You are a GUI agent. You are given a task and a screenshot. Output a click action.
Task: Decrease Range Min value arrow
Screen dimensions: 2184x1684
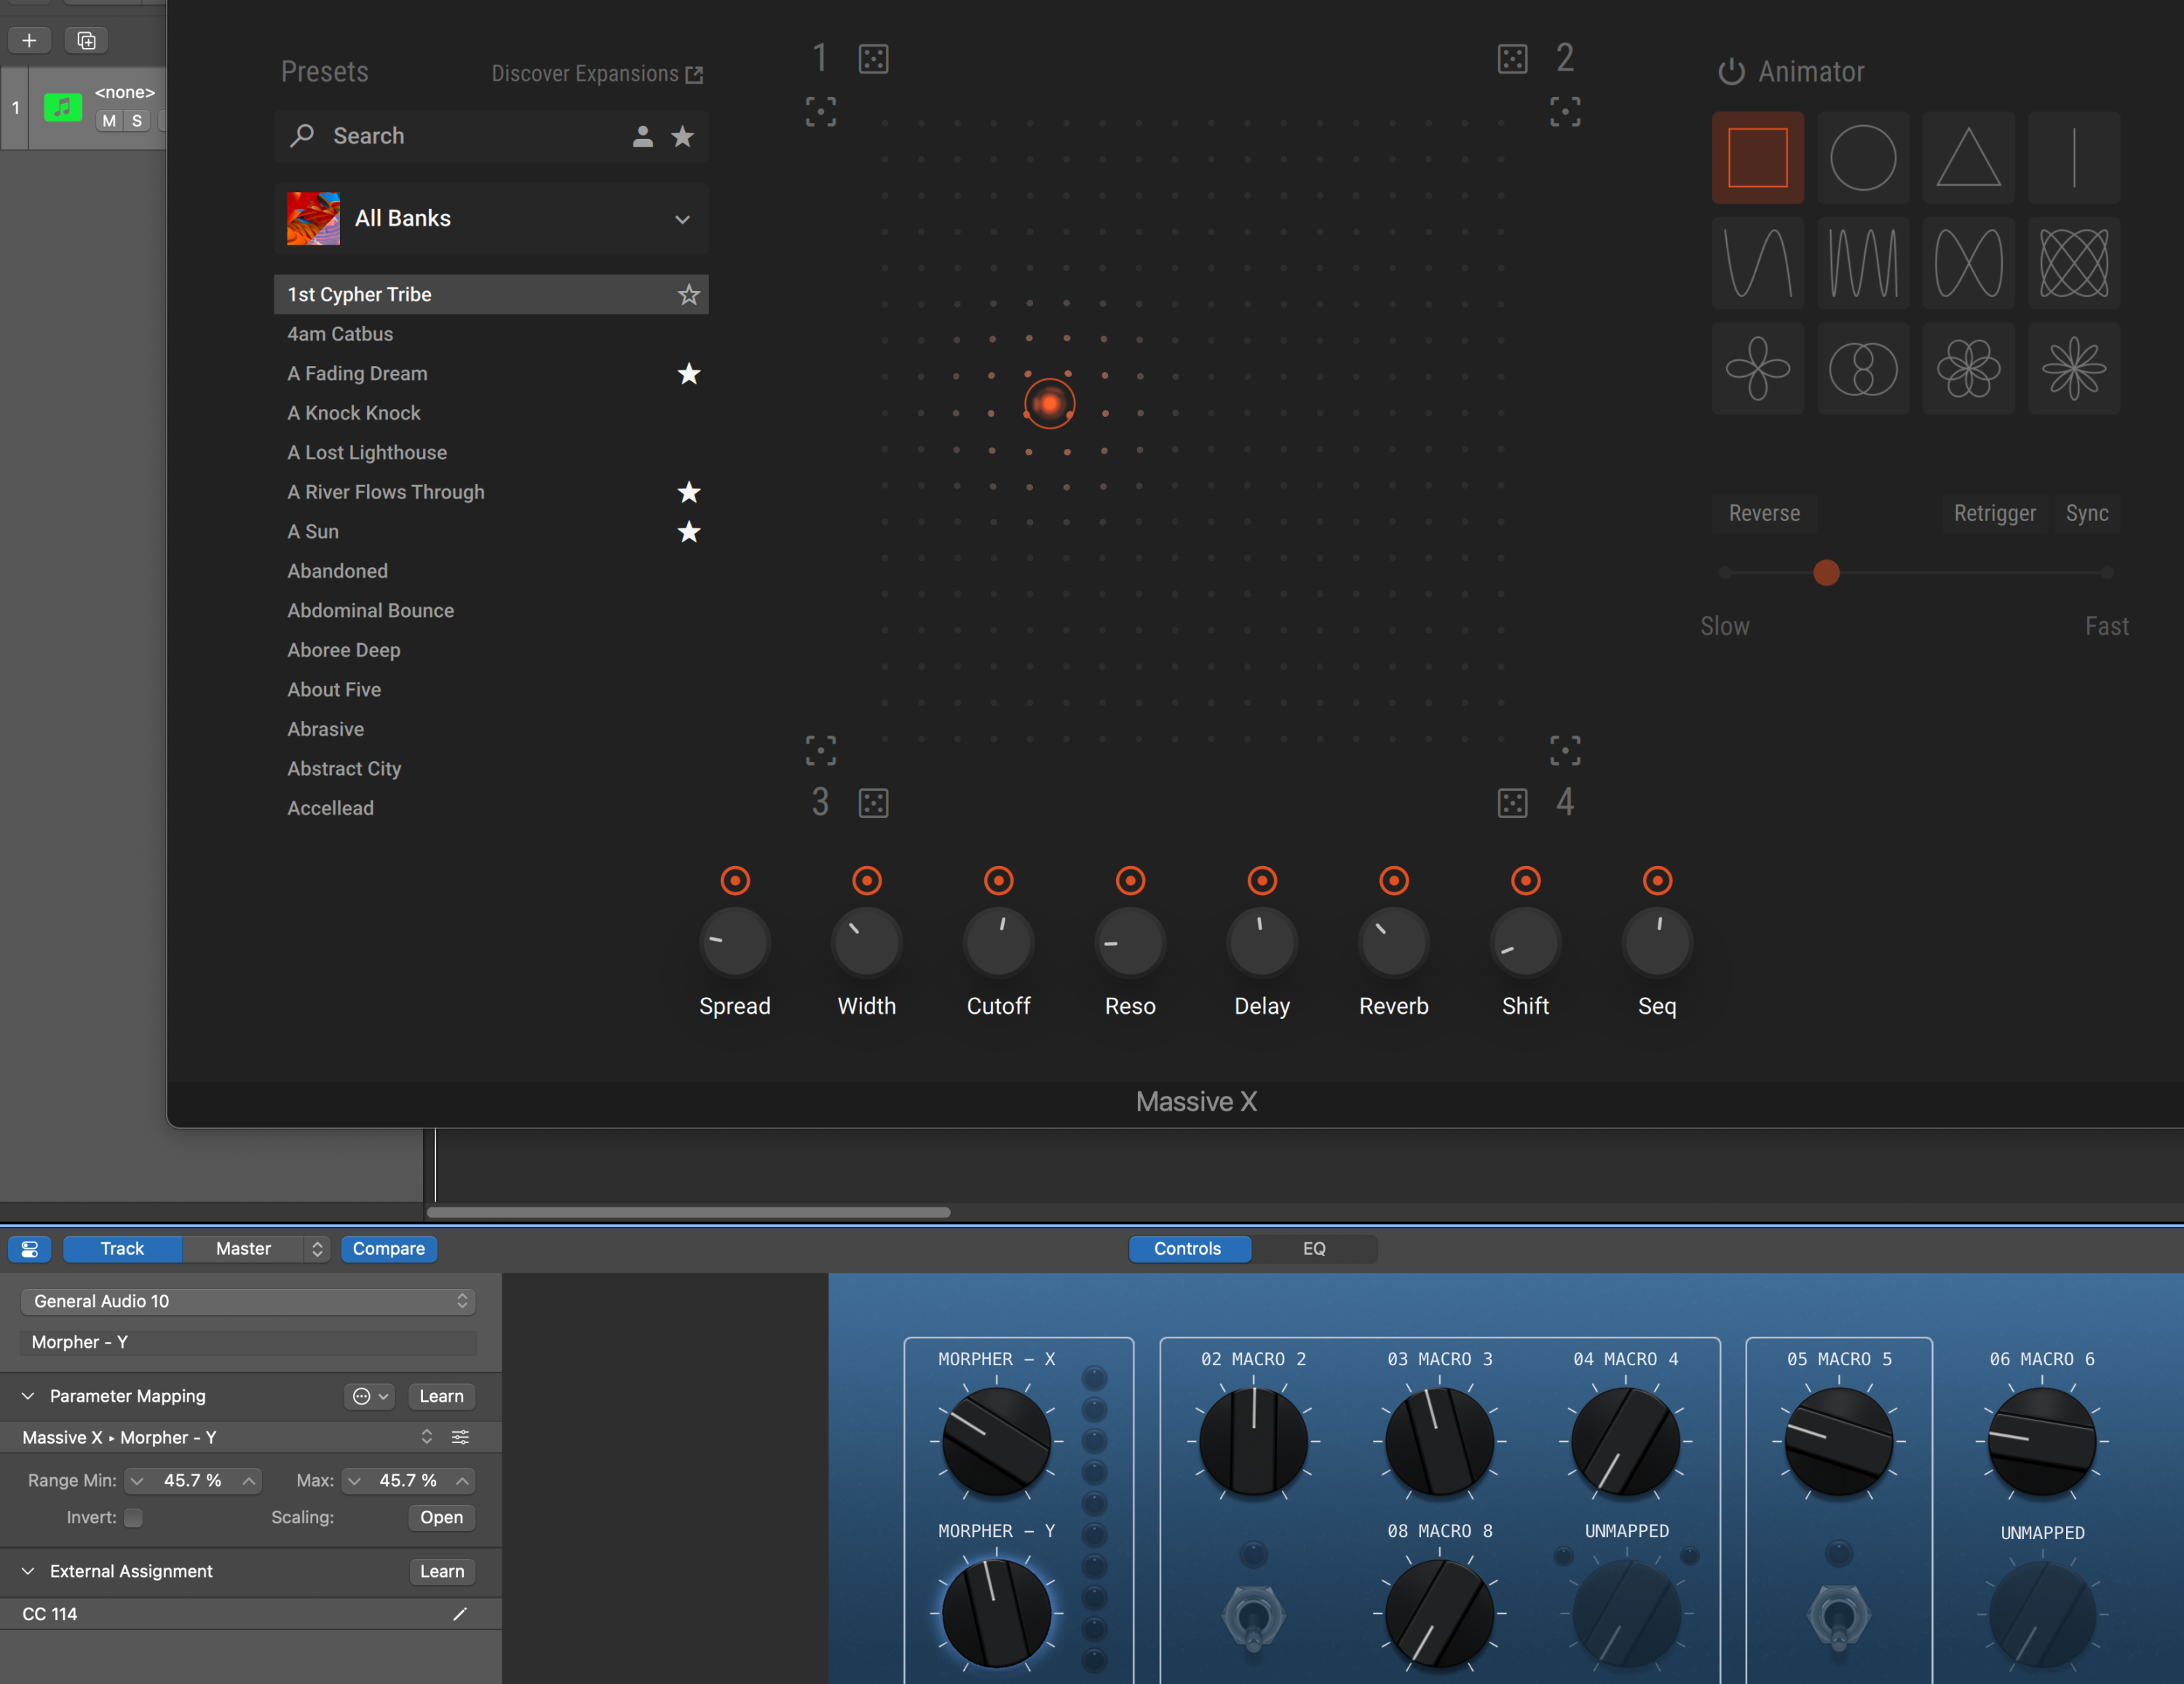coord(137,1481)
